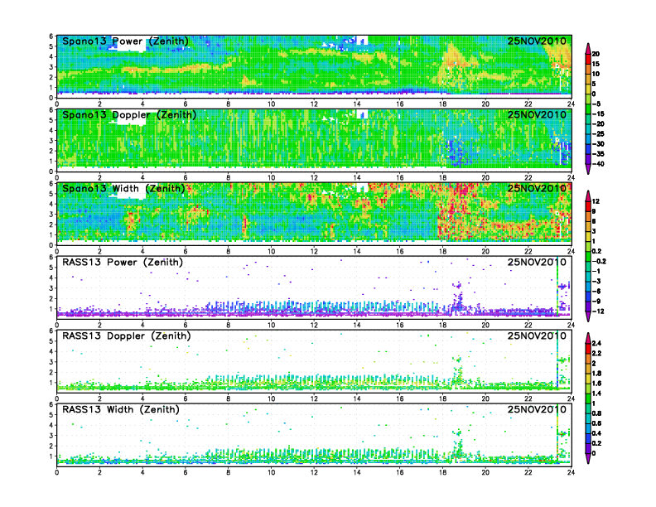Click the 'Spano13 Width (Zenith)' panel title
The width and height of the screenshot is (656, 507).
[123, 189]
